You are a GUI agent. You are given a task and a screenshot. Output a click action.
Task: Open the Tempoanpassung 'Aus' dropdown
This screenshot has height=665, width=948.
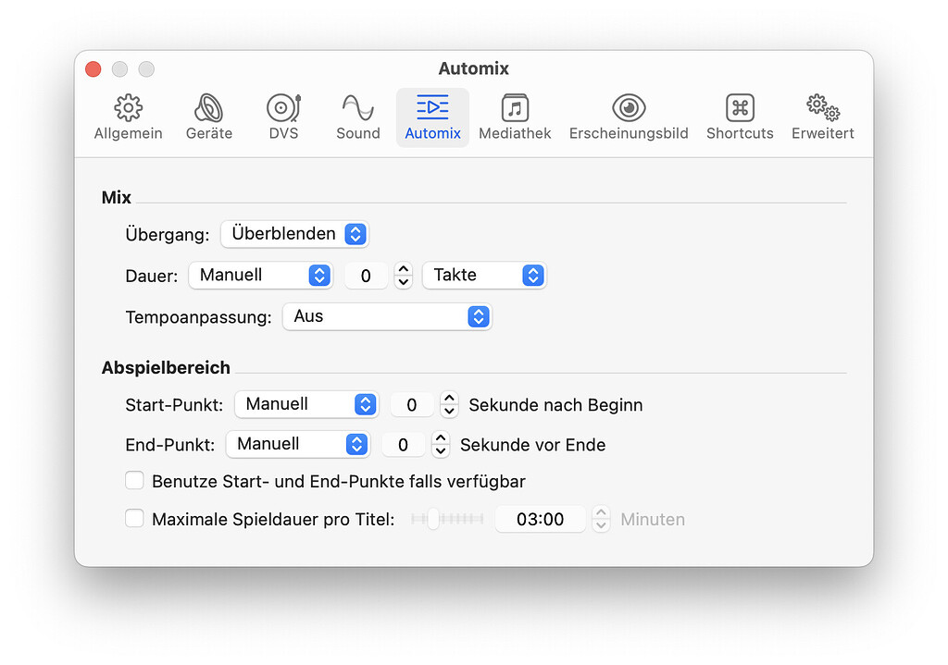(x=386, y=316)
